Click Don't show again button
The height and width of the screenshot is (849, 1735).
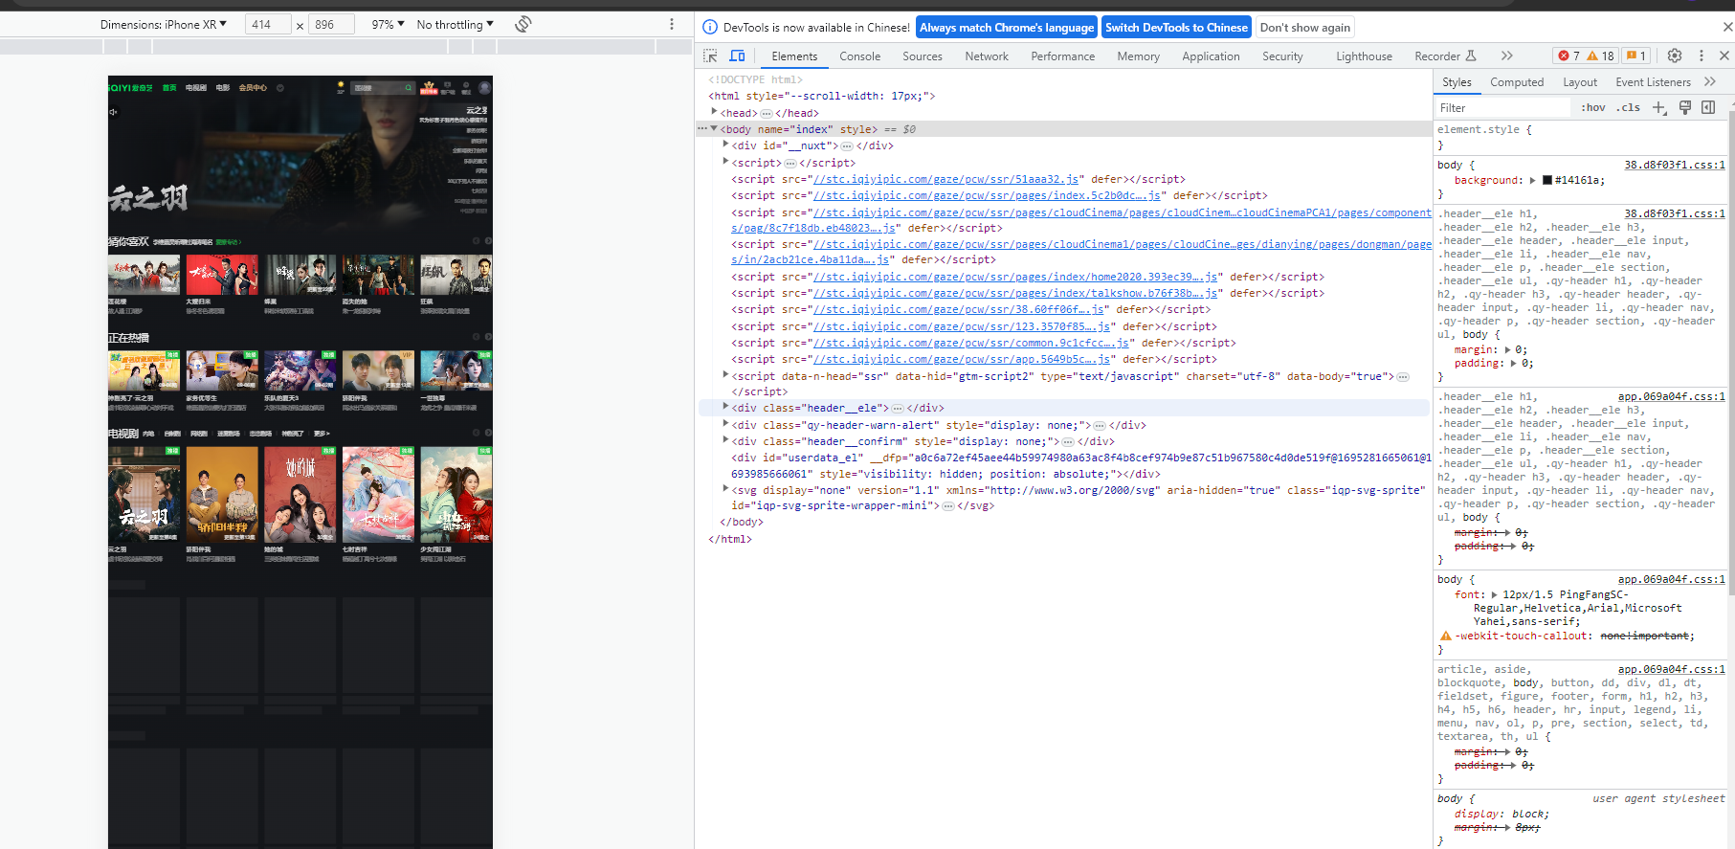tap(1305, 28)
